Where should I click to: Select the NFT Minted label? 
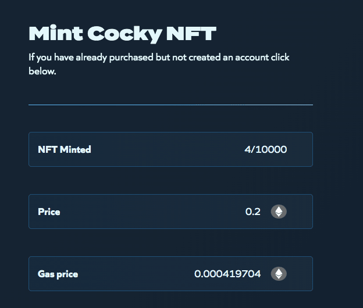(x=65, y=149)
